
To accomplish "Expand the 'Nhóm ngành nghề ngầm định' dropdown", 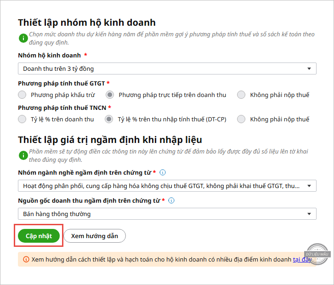I will (x=167, y=186).
